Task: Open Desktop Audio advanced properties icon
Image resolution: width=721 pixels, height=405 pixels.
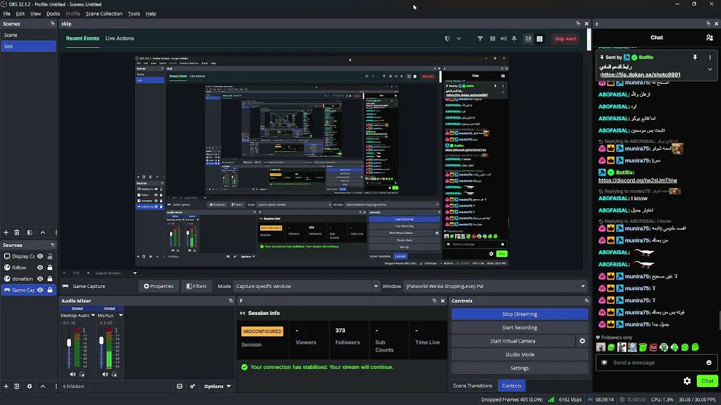Action: coord(82,375)
